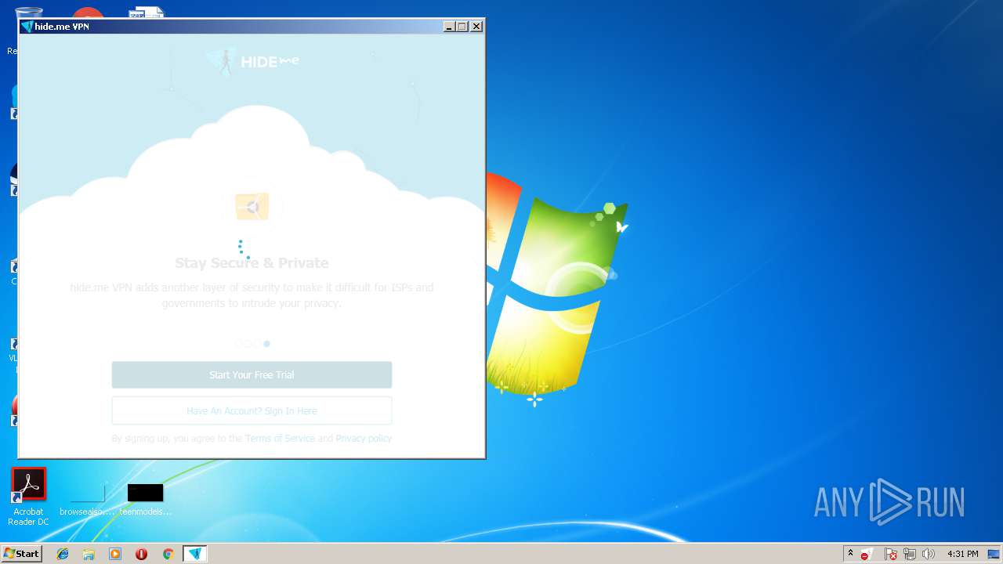Open Action Center flag tray icon
The width and height of the screenshot is (1003, 564).
click(891, 554)
